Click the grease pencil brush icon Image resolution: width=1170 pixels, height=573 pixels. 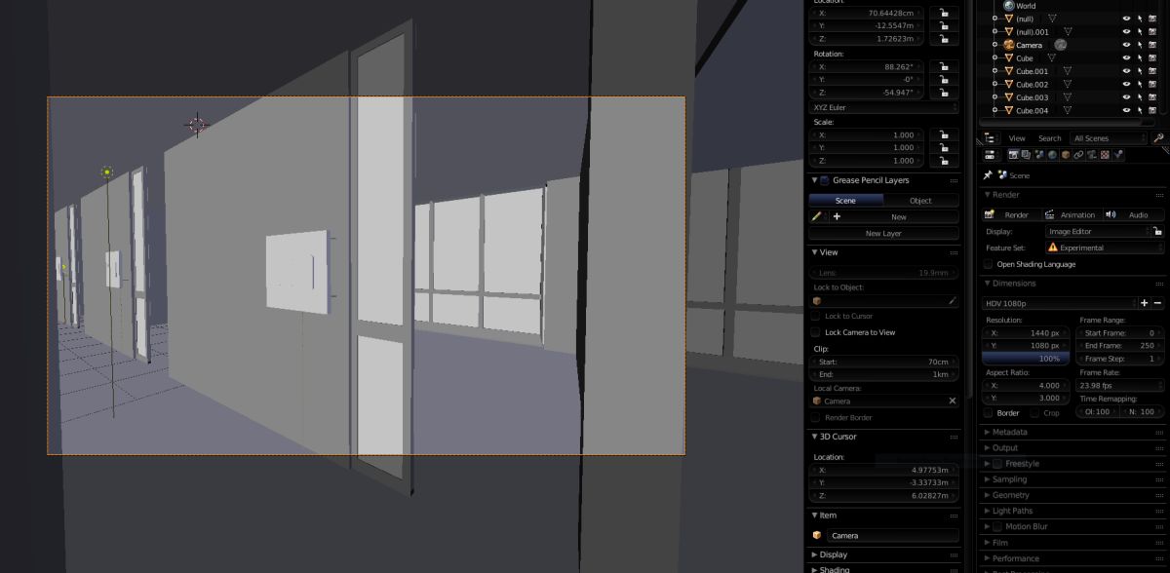coord(817,217)
